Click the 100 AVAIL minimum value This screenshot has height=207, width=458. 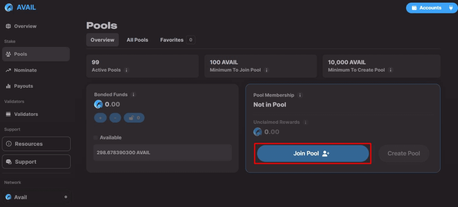click(x=224, y=62)
